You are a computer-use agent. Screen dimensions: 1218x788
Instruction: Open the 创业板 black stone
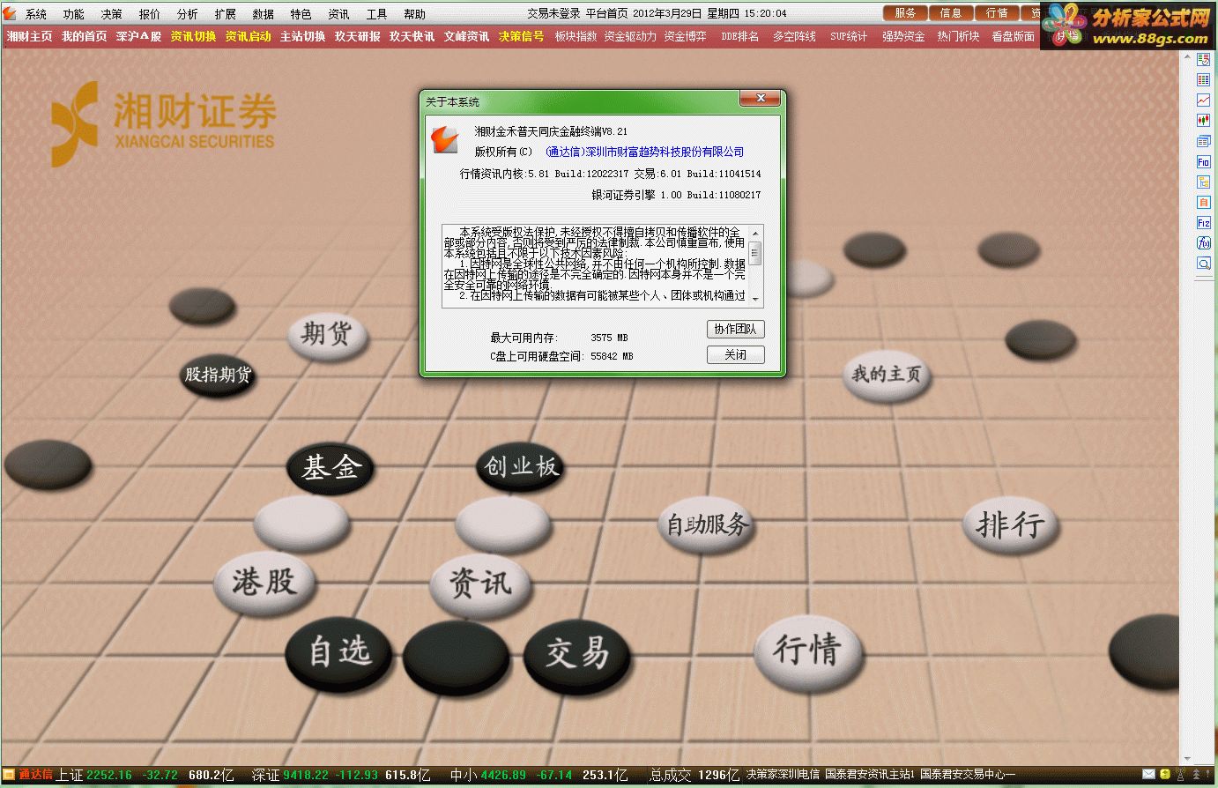point(521,465)
